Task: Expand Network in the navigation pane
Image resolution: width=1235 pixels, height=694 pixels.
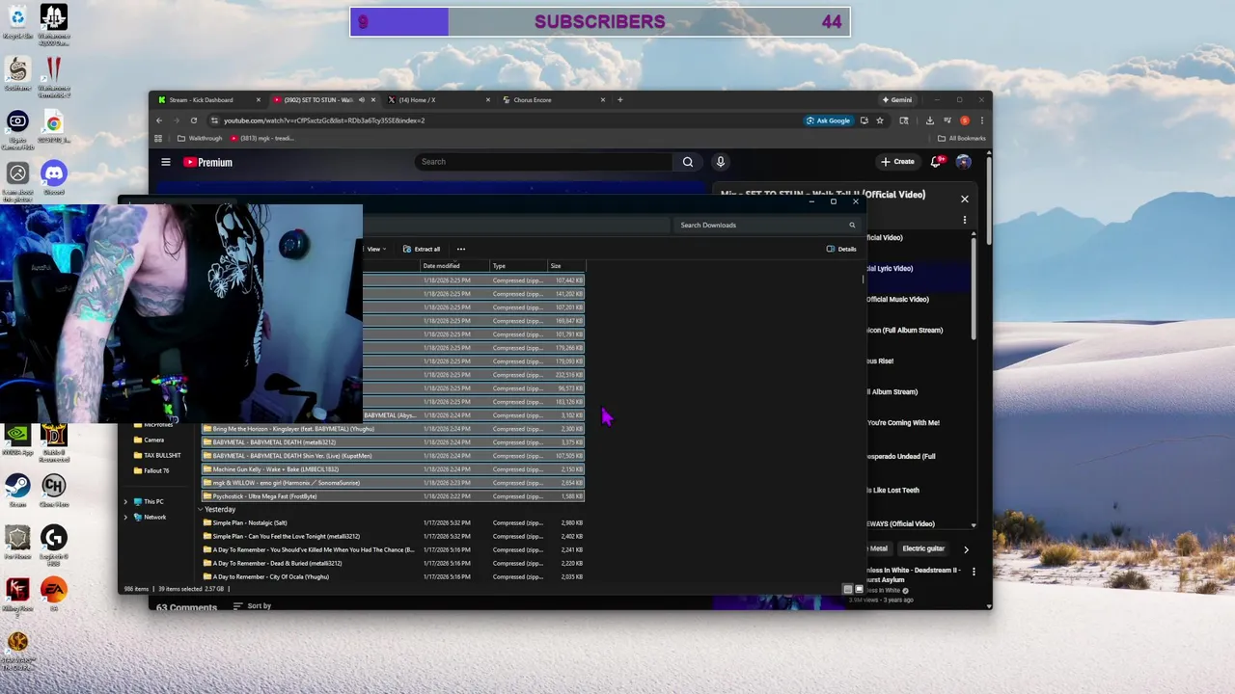Action: tap(125, 517)
